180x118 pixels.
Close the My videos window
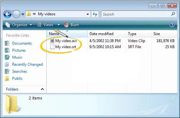[172, 6]
